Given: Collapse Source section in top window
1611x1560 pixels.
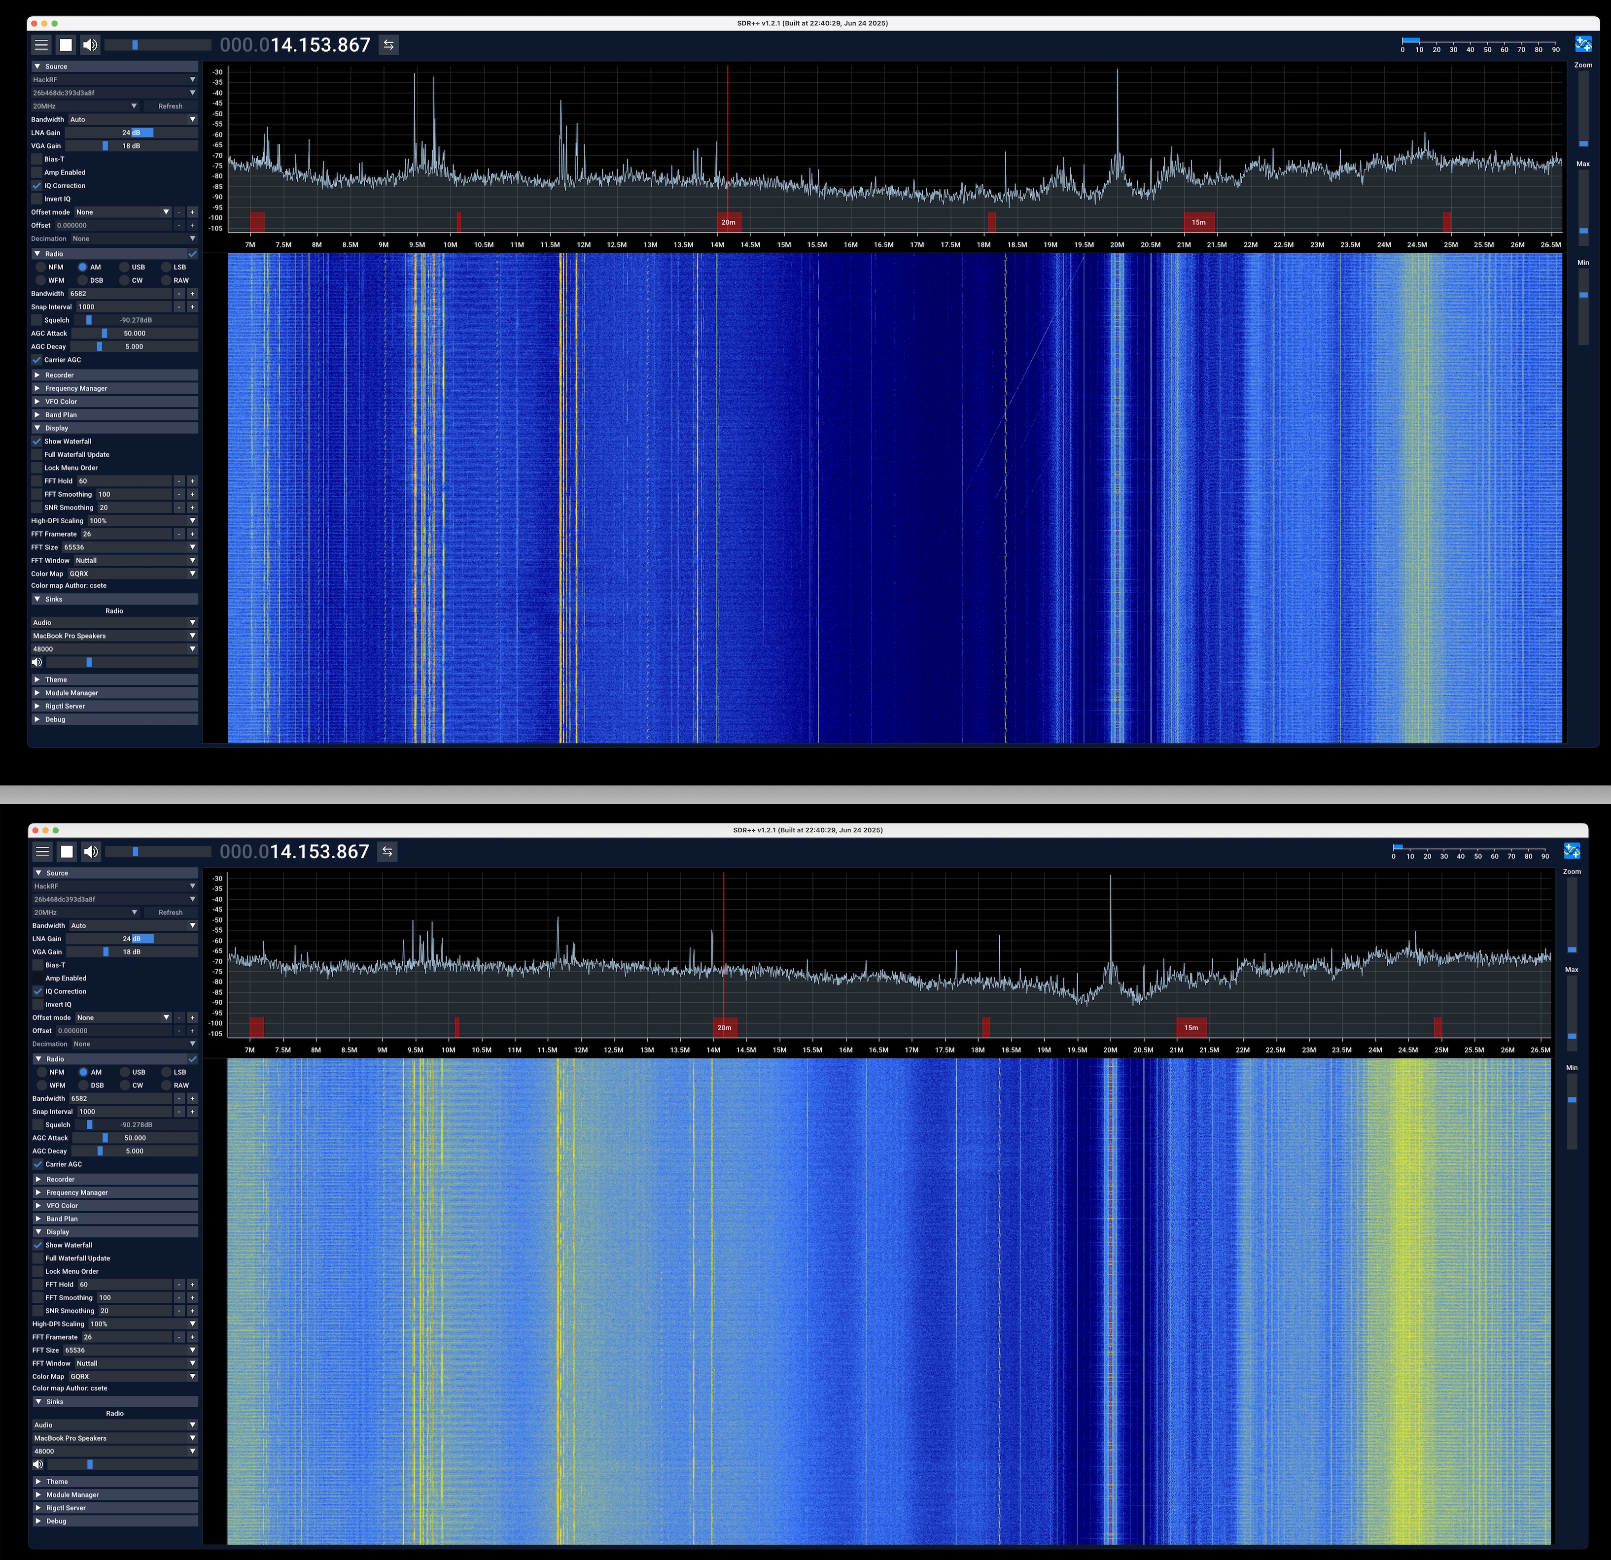Looking at the screenshot, I should click(x=114, y=67).
